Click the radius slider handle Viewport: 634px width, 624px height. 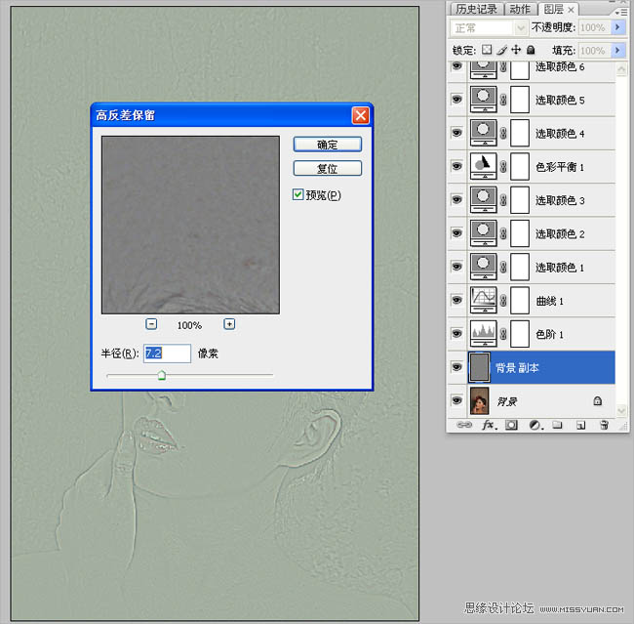(162, 375)
